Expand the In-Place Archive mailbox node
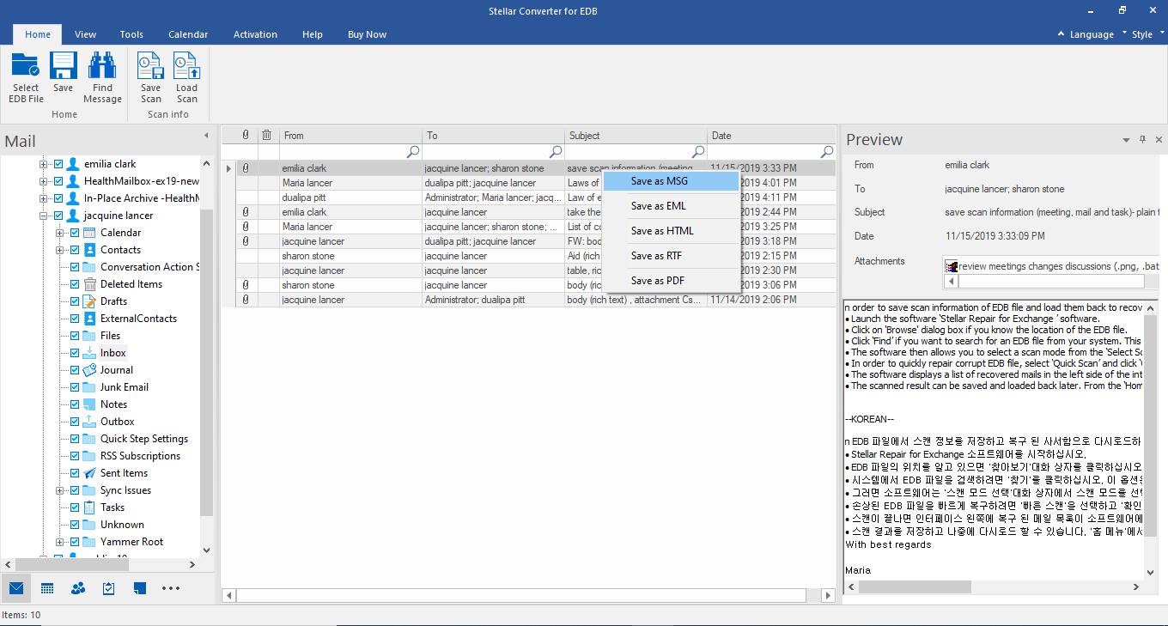This screenshot has height=626, width=1168. point(43,198)
